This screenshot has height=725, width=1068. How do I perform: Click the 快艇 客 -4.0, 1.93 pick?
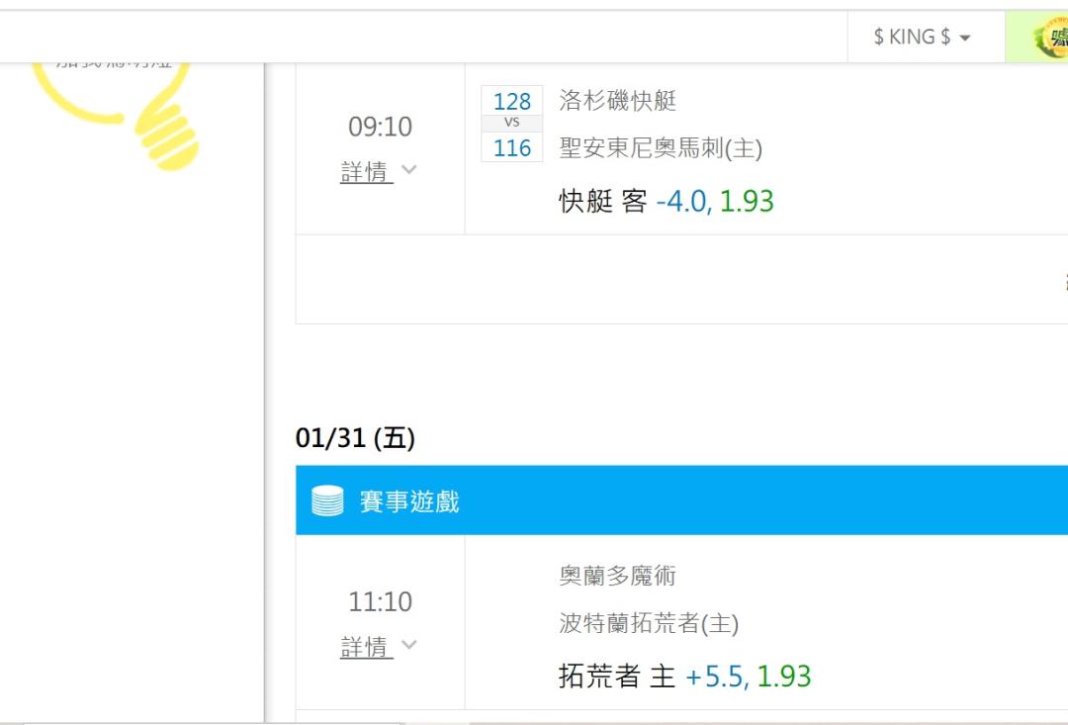coord(667,201)
